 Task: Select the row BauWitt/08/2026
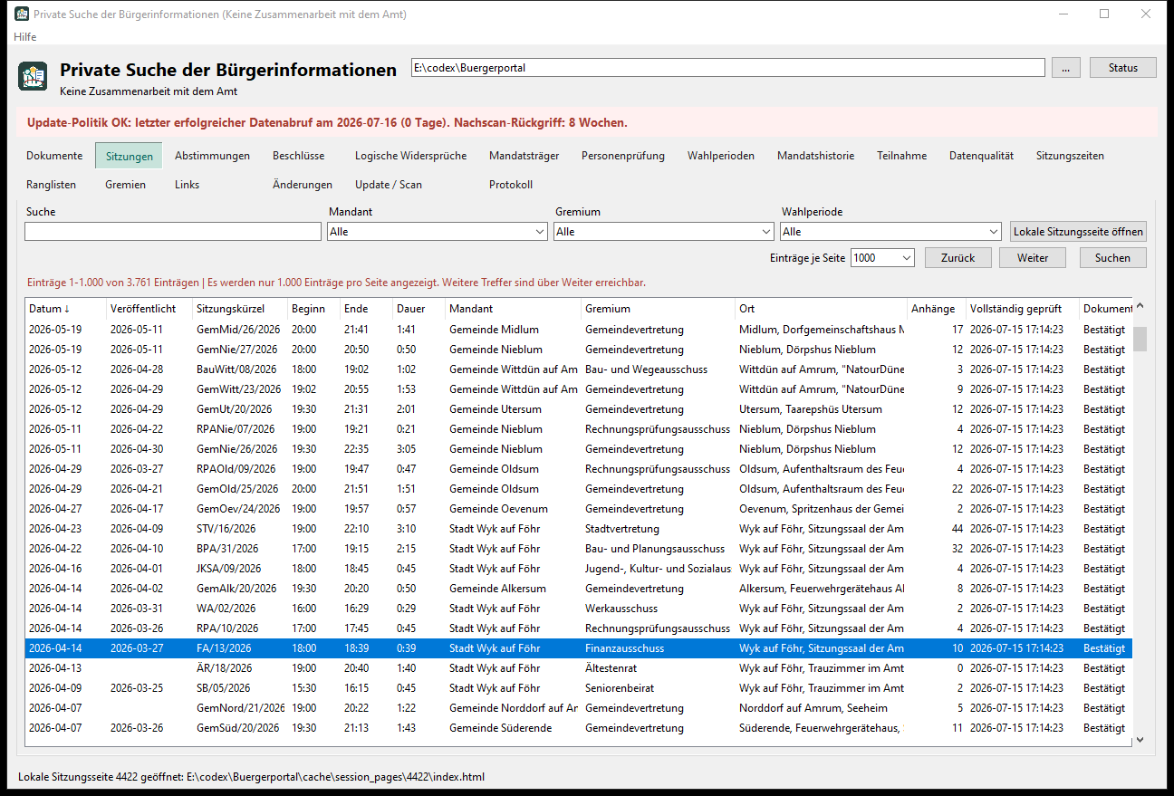(x=579, y=369)
